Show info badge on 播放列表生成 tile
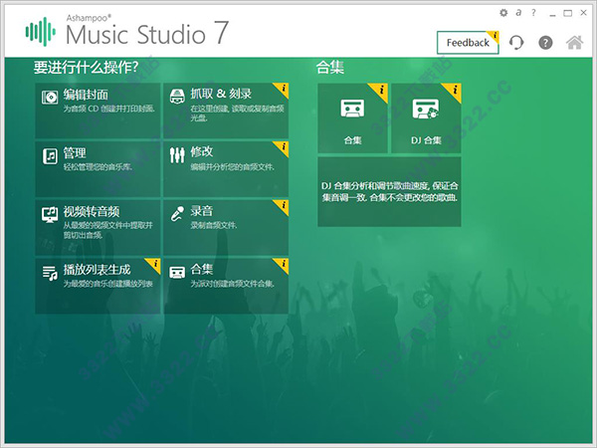Screen dimensions: 597x448 click(x=154, y=265)
